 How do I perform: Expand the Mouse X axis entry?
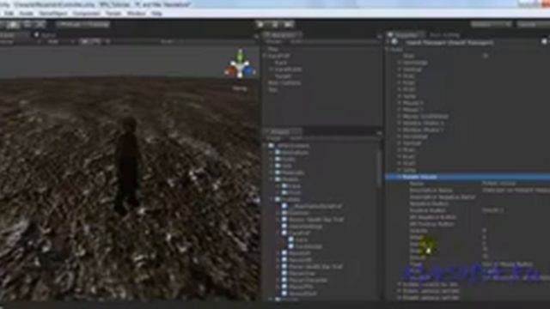399,103
